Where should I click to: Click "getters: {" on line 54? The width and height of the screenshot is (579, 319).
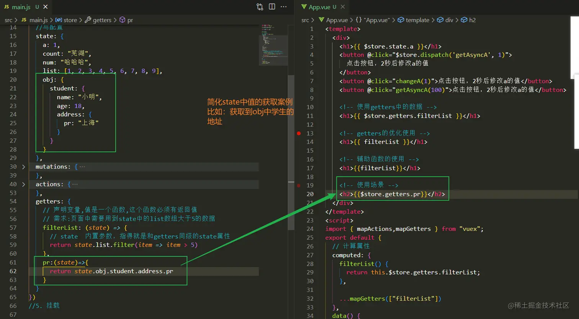pyautogui.click(x=53, y=201)
